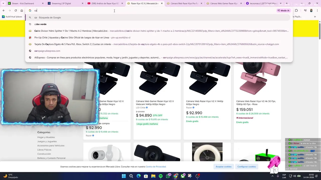Select the 'ca - Búsqueda de Google' suggestion
The image size is (321, 180).
[x=158, y=17]
